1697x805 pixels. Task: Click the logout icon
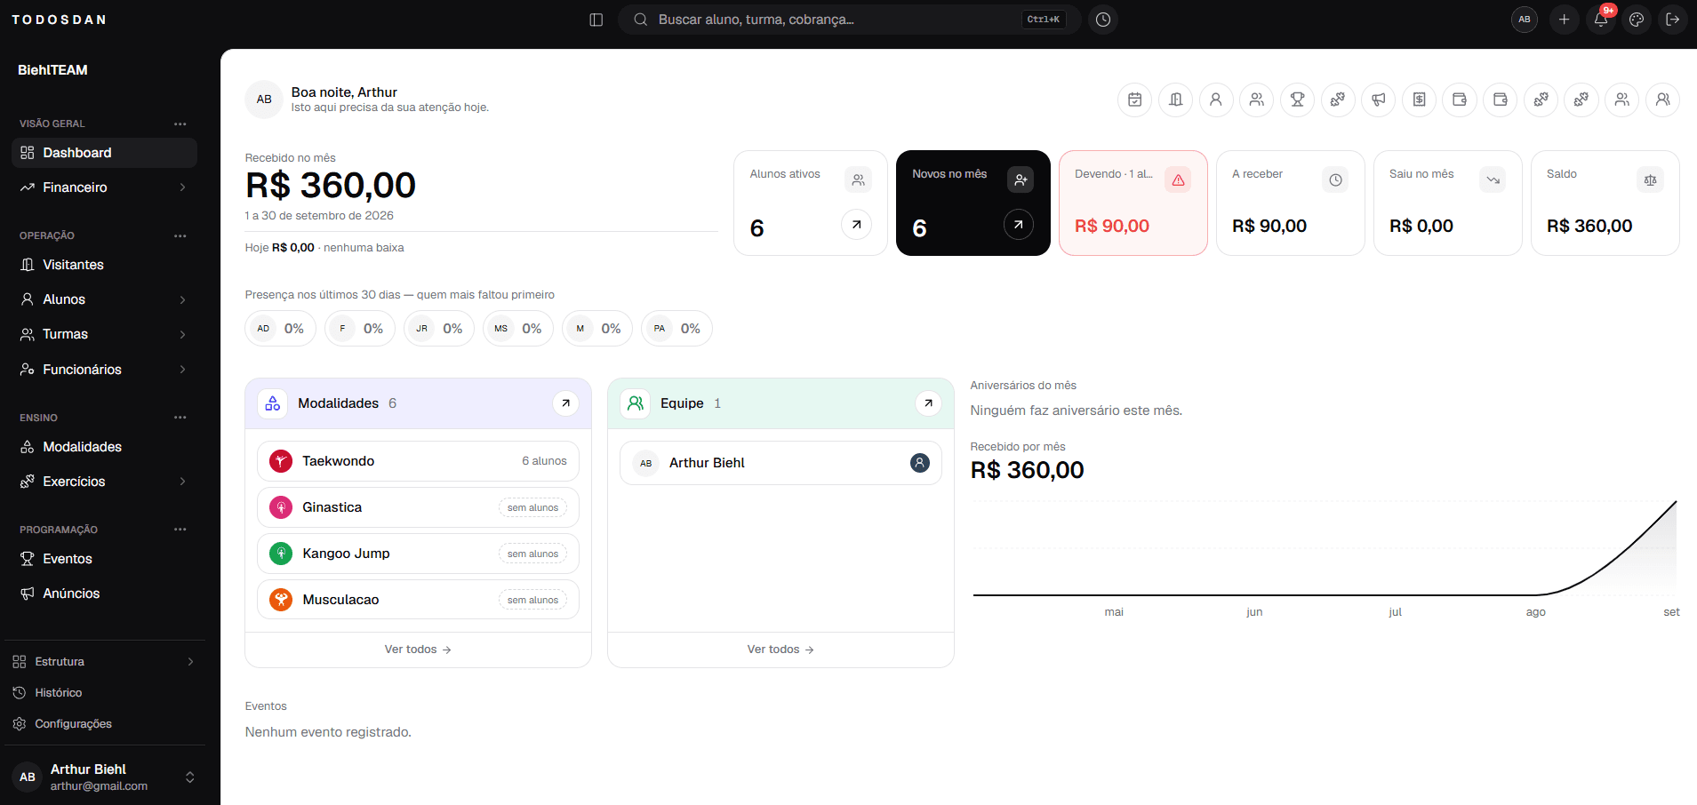point(1673,20)
